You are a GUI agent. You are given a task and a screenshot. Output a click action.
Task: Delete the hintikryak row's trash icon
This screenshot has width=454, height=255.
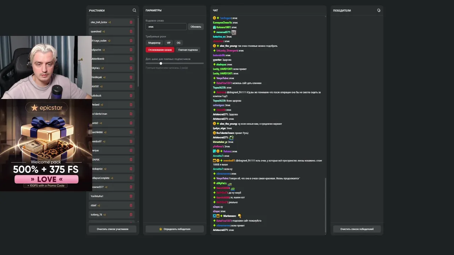(x=131, y=77)
